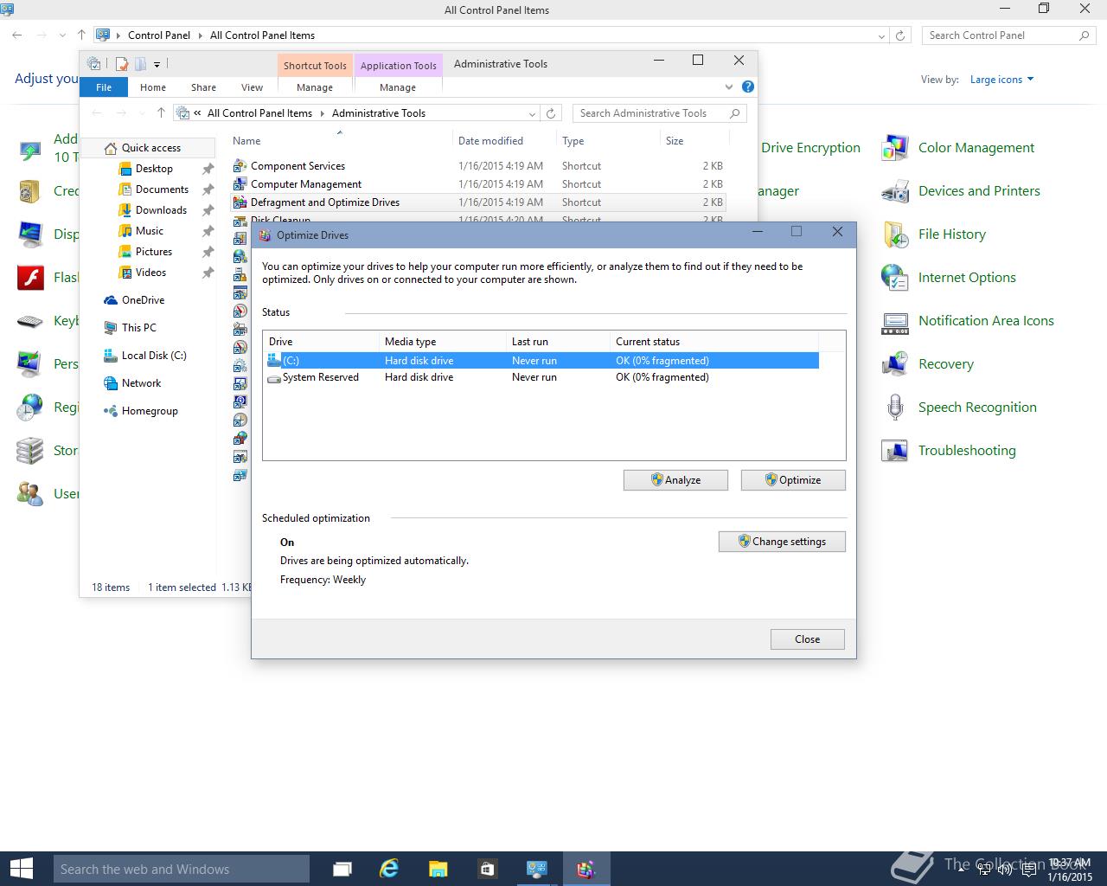Open File History icon

pos(894,234)
